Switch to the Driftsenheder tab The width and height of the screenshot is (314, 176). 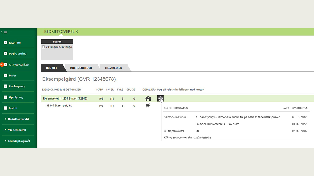click(x=81, y=68)
